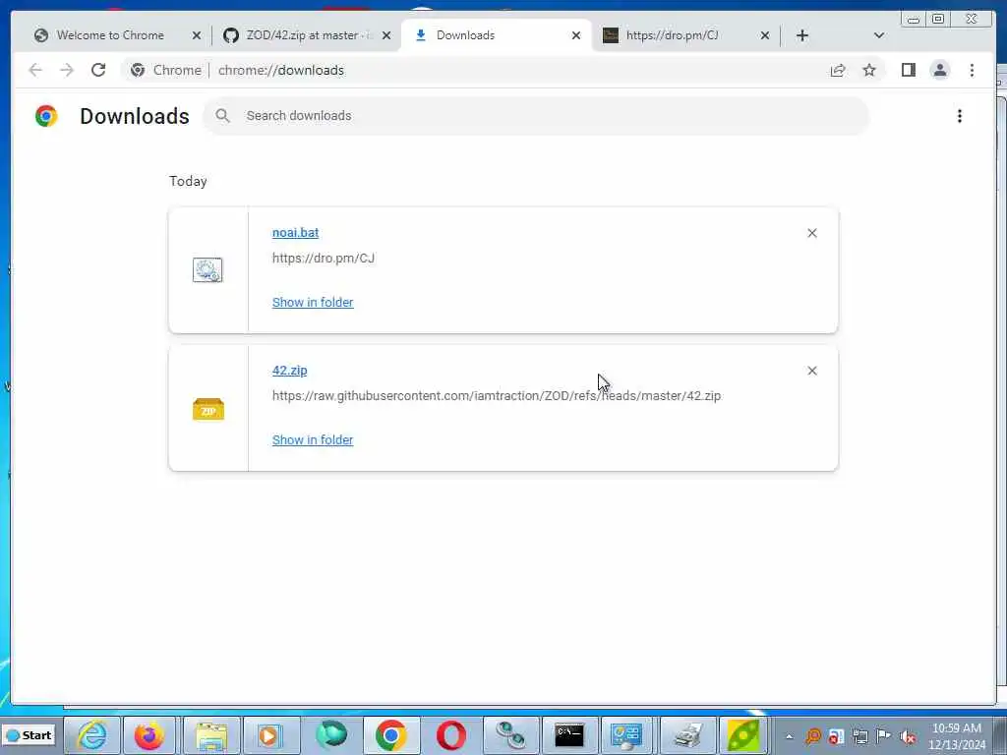Viewport: 1007px width, 755px height.
Task: Open the Chrome side panel
Action: 908,70
